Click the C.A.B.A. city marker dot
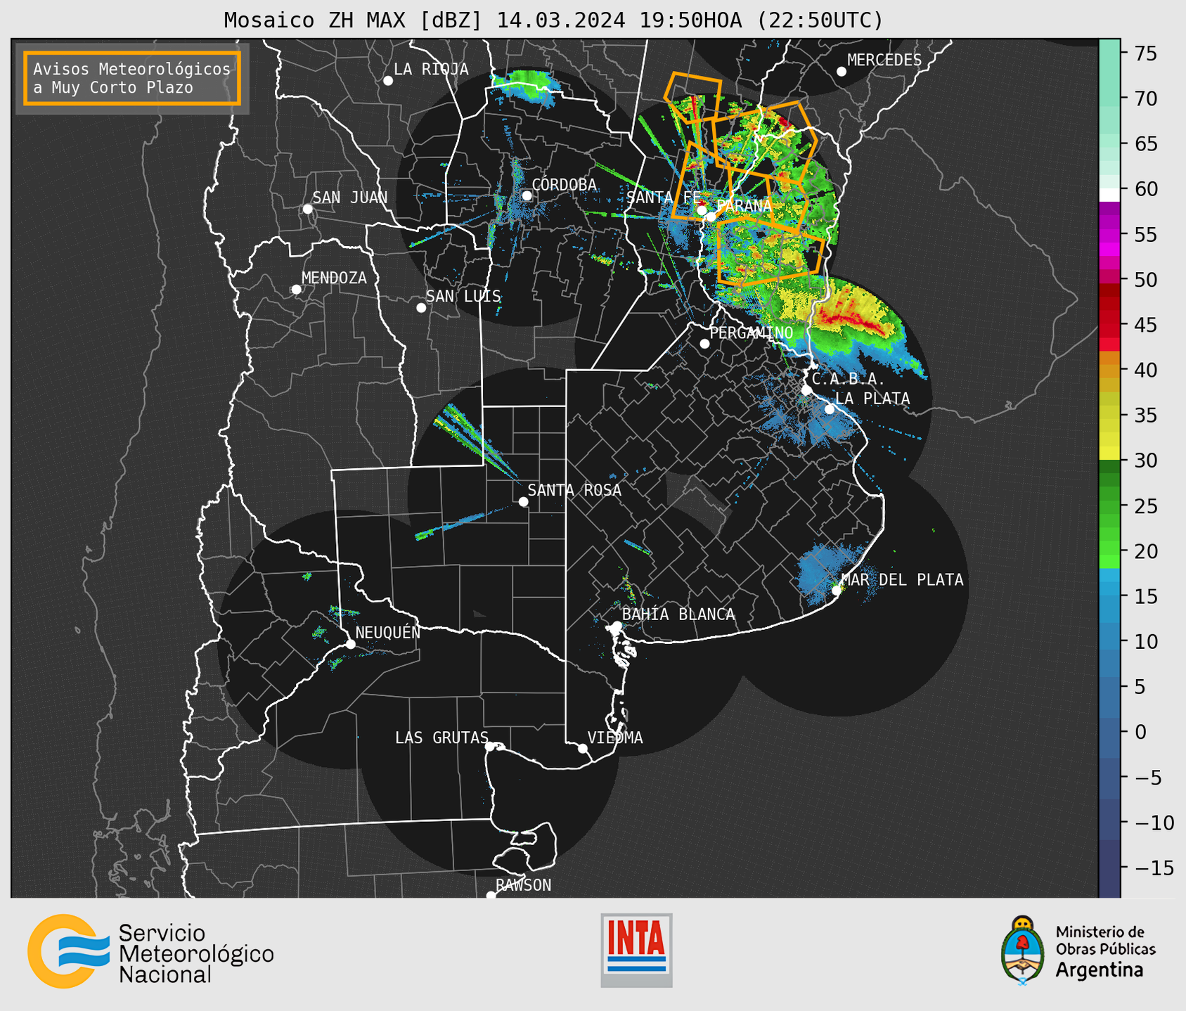The image size is (1186, 1011). tap(806, 390)
